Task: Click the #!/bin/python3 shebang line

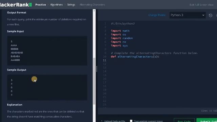Action: (123, 23)
